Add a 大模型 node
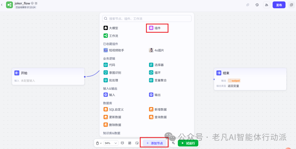 (111, 28)
